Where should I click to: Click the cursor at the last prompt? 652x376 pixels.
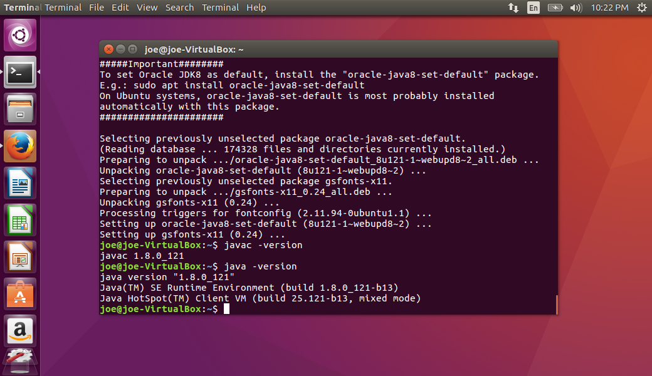point(226,309)
